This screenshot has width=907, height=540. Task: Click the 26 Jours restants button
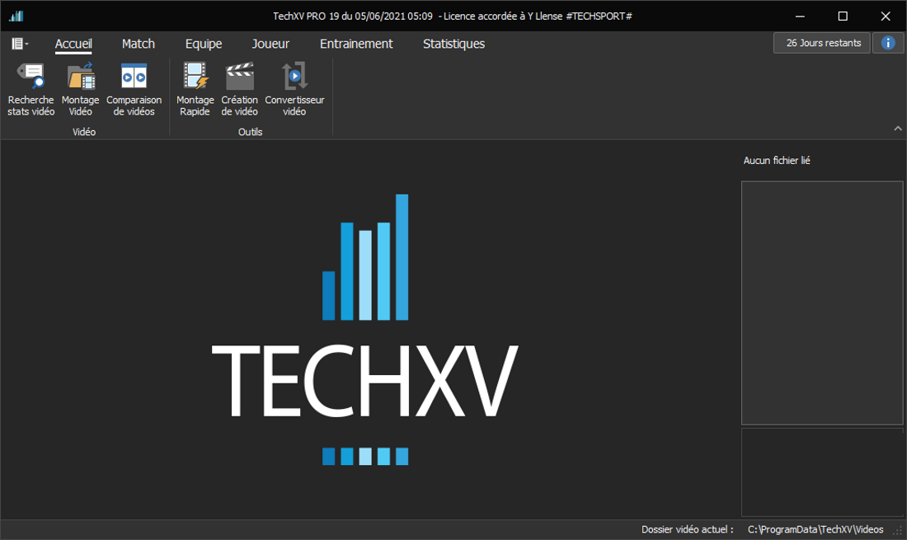[822, 43]
